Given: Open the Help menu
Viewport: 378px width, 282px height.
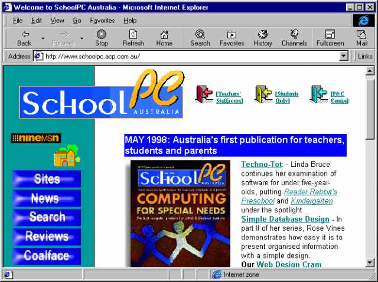Looking at the screenshot, I should coord(130,21).
